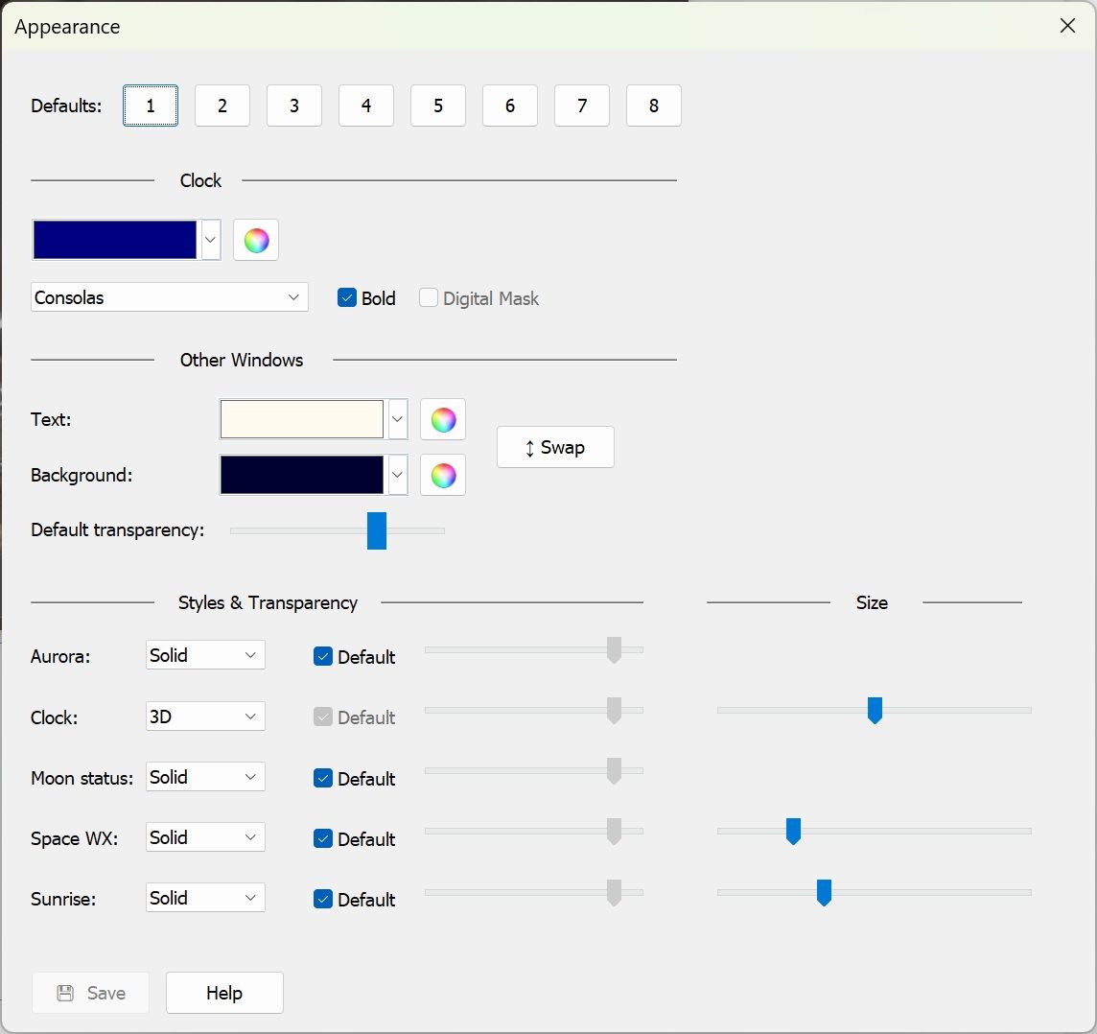Open the Space WX style dropdown

(205, 837)
